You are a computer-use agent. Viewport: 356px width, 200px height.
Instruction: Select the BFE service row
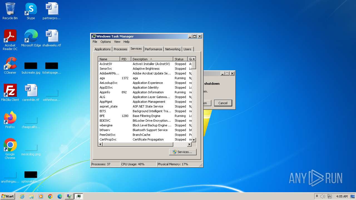click(145, 116)
